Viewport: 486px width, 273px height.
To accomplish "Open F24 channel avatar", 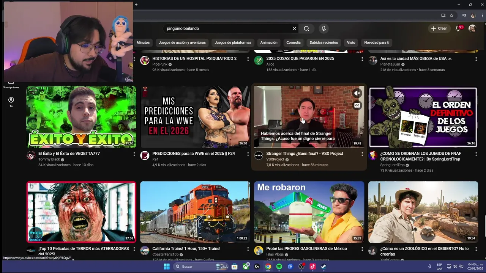I will click(145, 155).
